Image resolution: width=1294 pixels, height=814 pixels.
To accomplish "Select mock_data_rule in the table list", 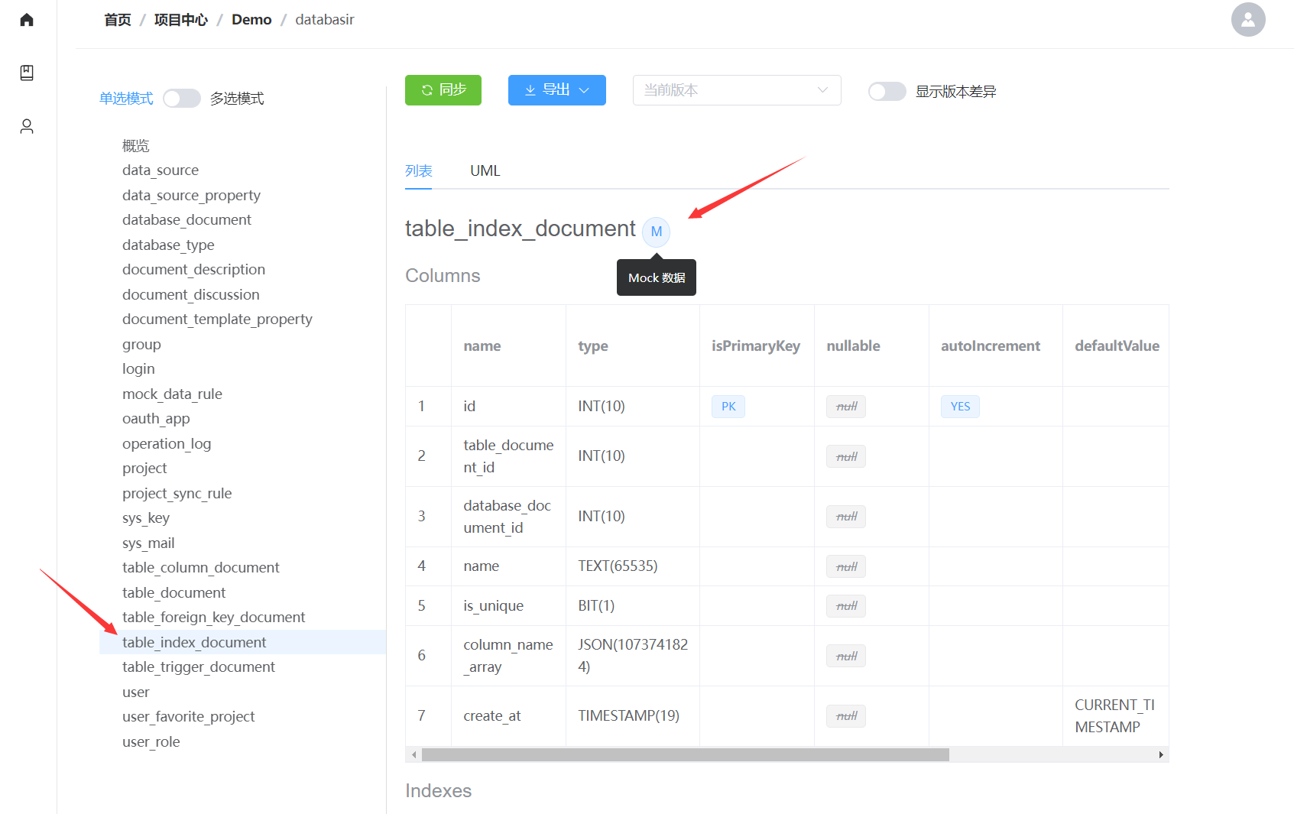I will click(172, 394).
